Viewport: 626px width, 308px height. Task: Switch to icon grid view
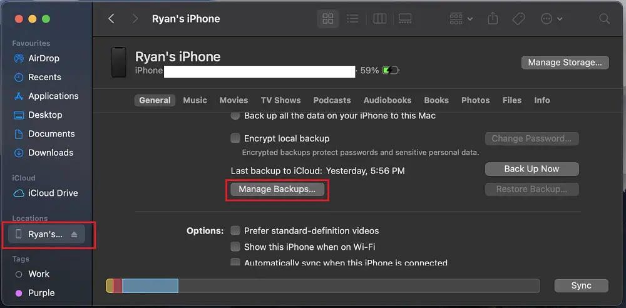coord(328,18)
